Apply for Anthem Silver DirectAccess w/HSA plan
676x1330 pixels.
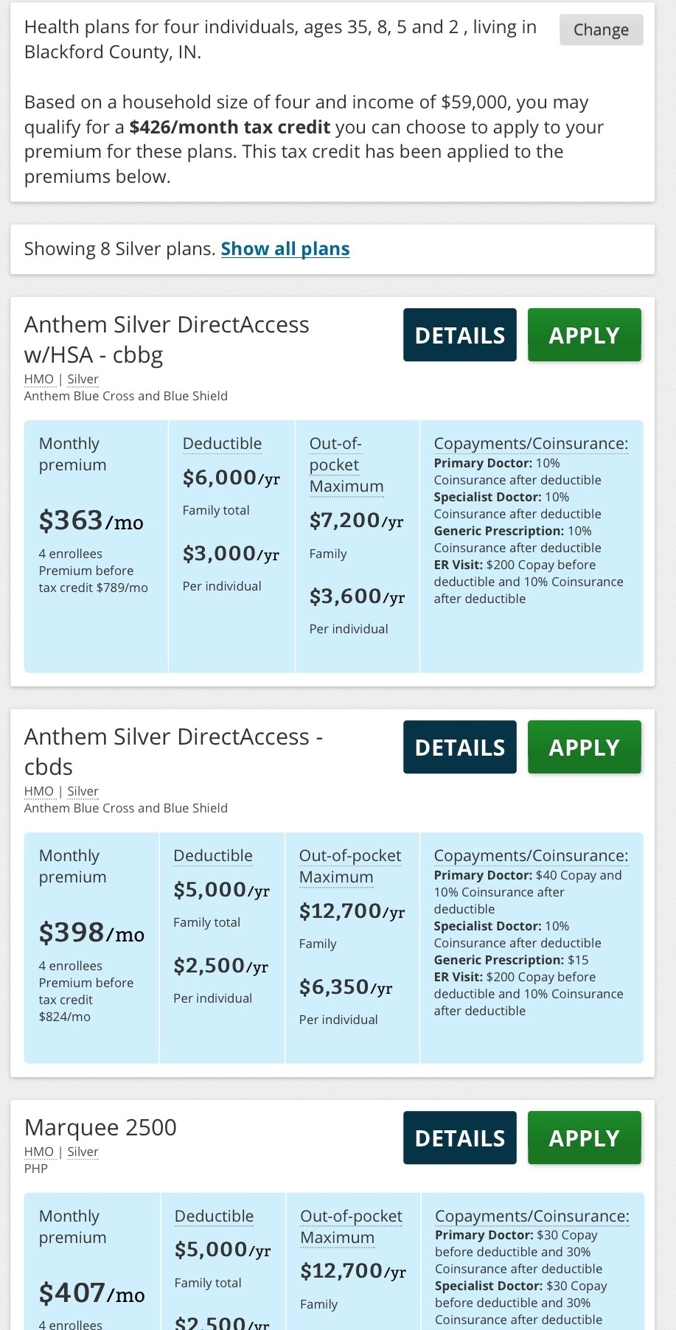pyautogui.click(x=584, y=335)
